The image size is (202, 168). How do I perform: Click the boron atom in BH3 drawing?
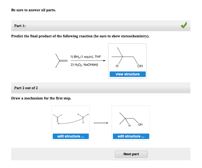[x=83, y=117]
